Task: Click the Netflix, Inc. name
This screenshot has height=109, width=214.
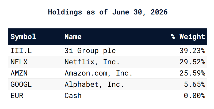Action: (x=92, y=62)
